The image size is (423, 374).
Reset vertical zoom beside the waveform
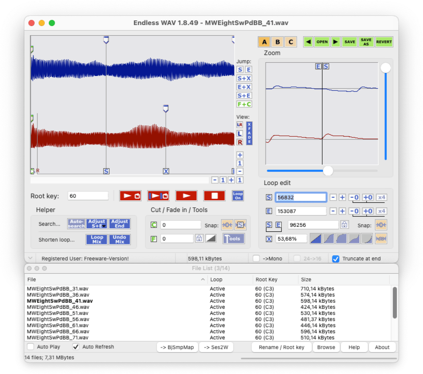click(x=240, y=163)
